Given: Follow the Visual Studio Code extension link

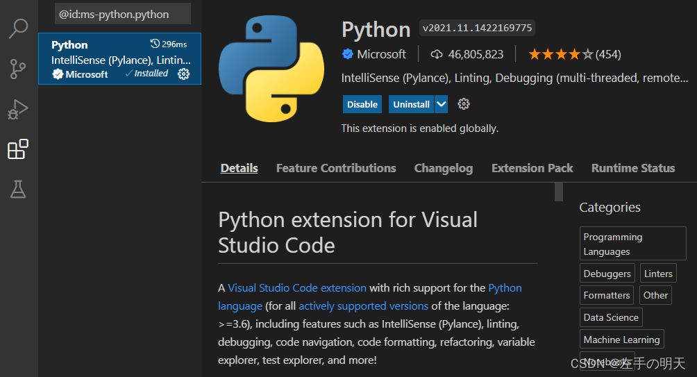Looking at the screenshot, I should (x=297, y=287).
